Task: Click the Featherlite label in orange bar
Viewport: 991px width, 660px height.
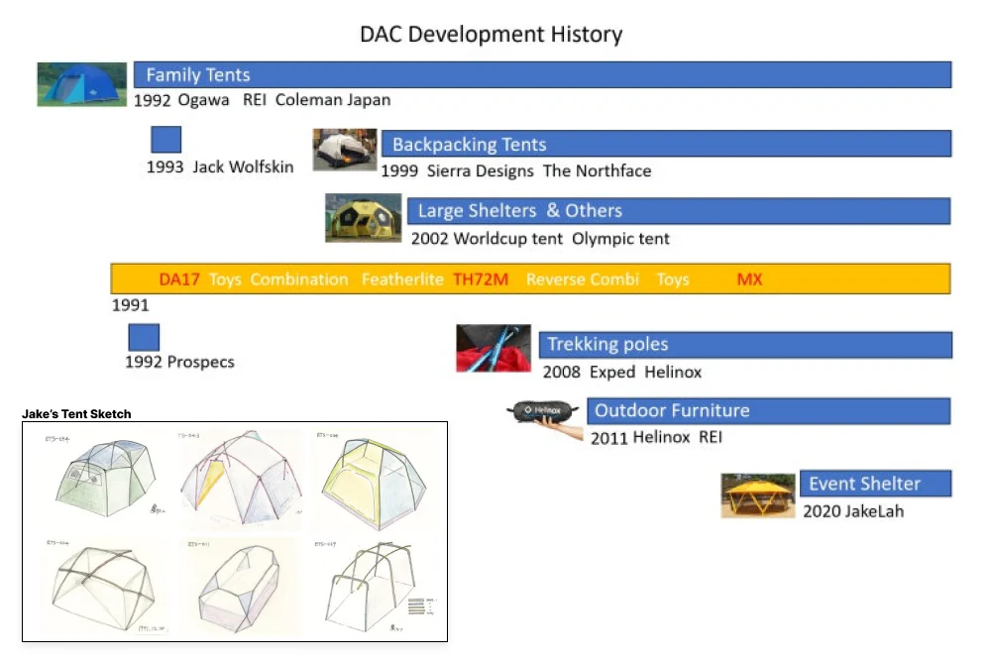Action: coord(402,279)
